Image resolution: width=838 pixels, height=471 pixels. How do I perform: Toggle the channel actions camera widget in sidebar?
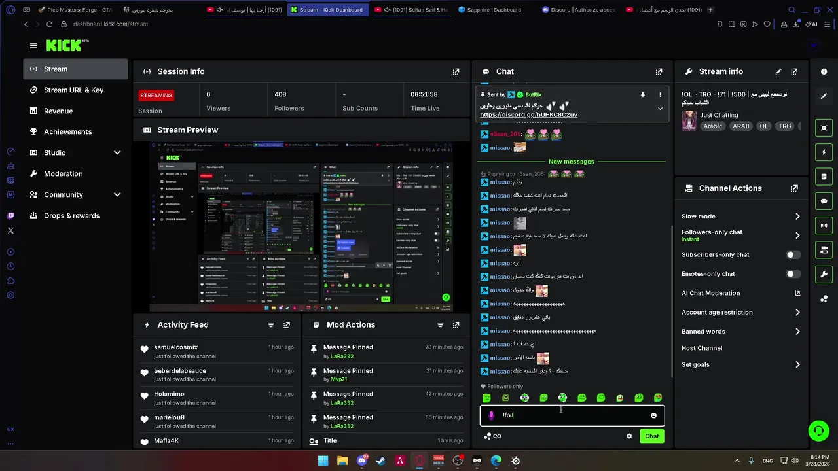click(824, 250)
